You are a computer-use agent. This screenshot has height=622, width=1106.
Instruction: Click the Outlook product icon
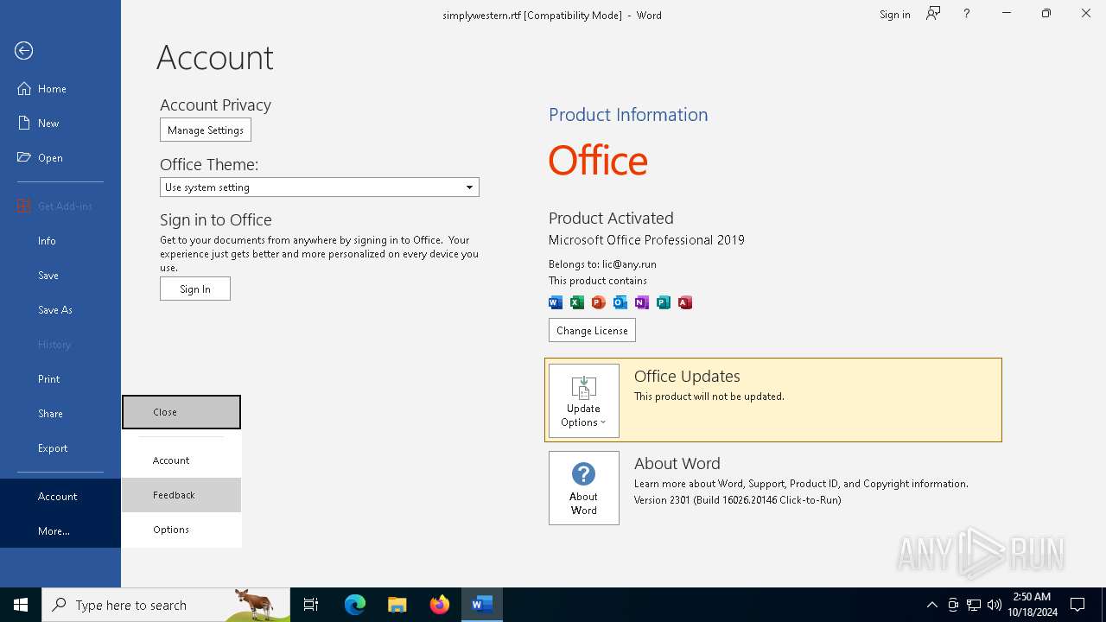[620, 302]
